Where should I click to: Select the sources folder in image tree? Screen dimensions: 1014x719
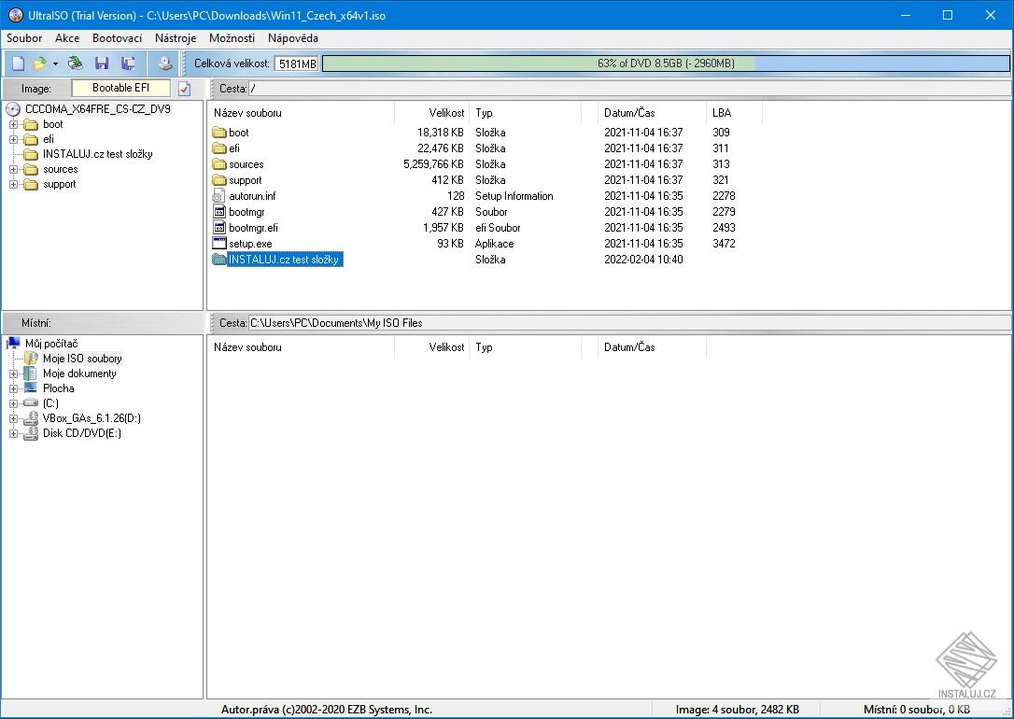60,169
